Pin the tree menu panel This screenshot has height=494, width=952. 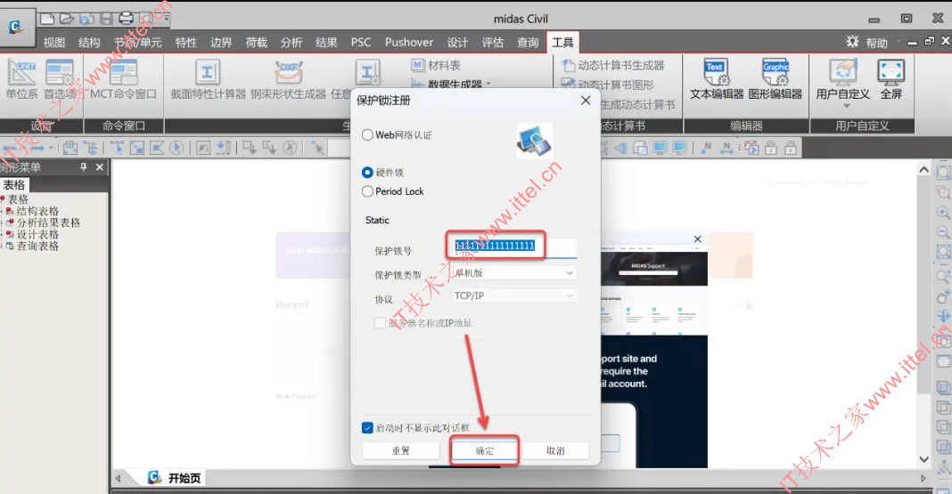84,166
